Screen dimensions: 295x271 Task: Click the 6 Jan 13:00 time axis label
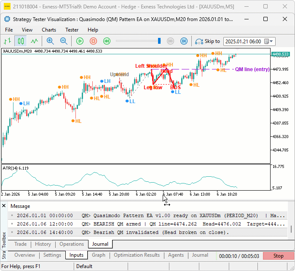point(200,194)
